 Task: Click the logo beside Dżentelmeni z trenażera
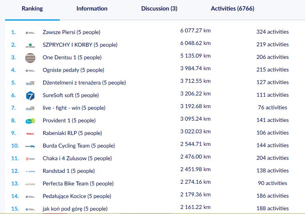point(30,83)
